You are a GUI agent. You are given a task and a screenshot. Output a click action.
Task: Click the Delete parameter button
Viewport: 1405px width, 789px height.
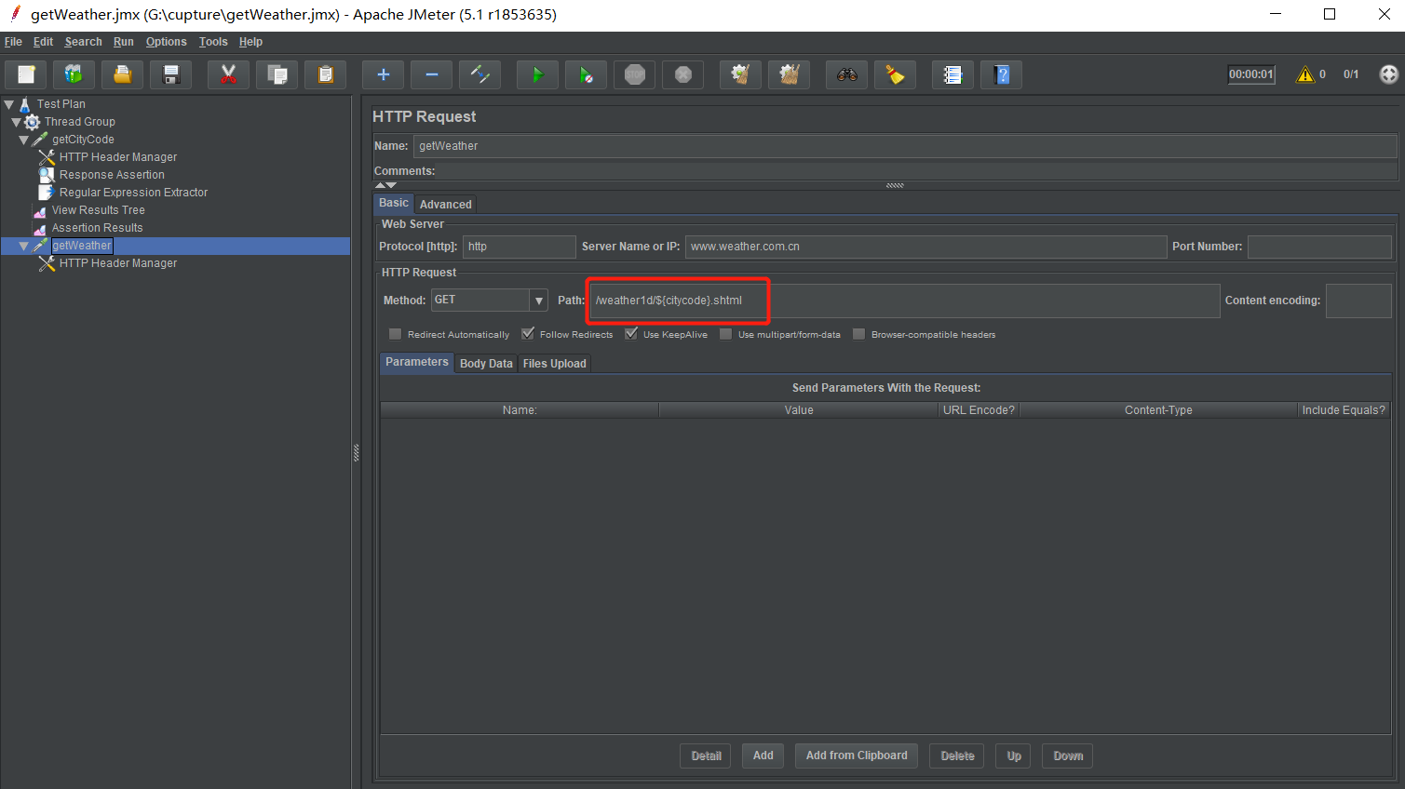[x=957, y=756]
